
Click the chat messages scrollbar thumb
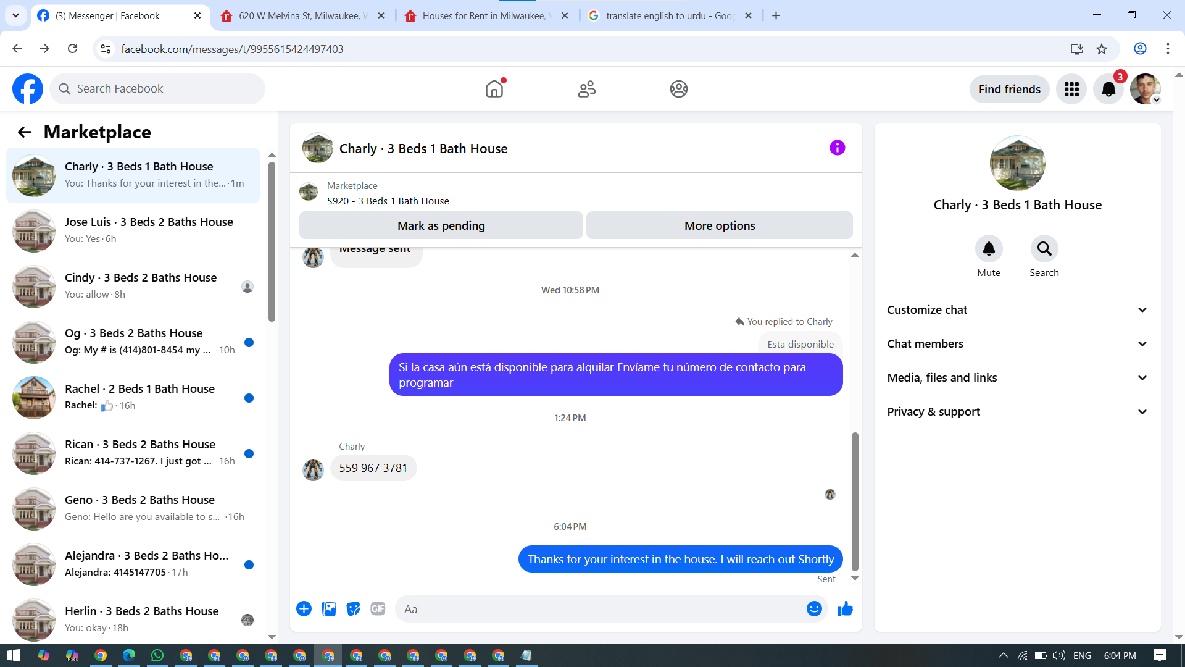855,501
